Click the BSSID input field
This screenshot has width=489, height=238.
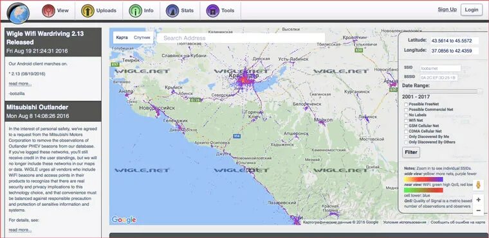(438, 78)
